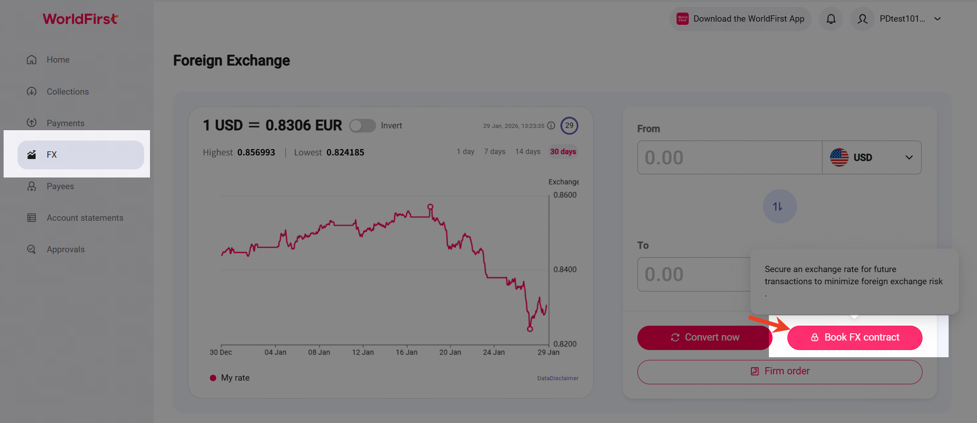This screenshot has height=423, width=977.
Task: Click the notification bell icon
Action: (831, 19)
